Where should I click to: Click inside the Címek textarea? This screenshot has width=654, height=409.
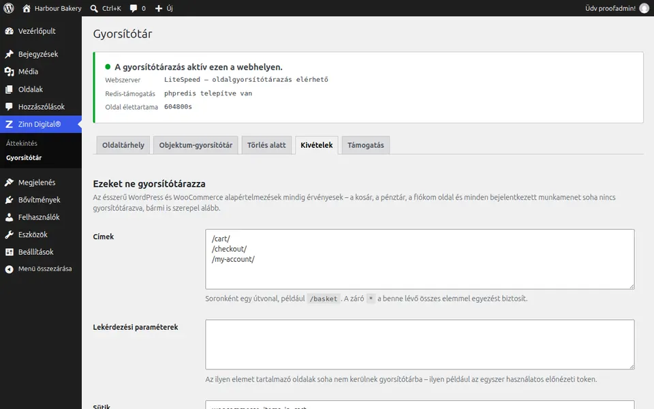point(420,259)
